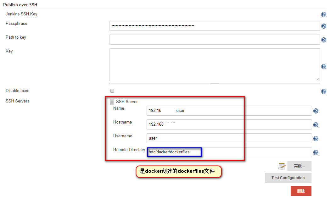Open help for Jenkins SSH Key
The width and height of the screenshot is (330, 198).
323,14
